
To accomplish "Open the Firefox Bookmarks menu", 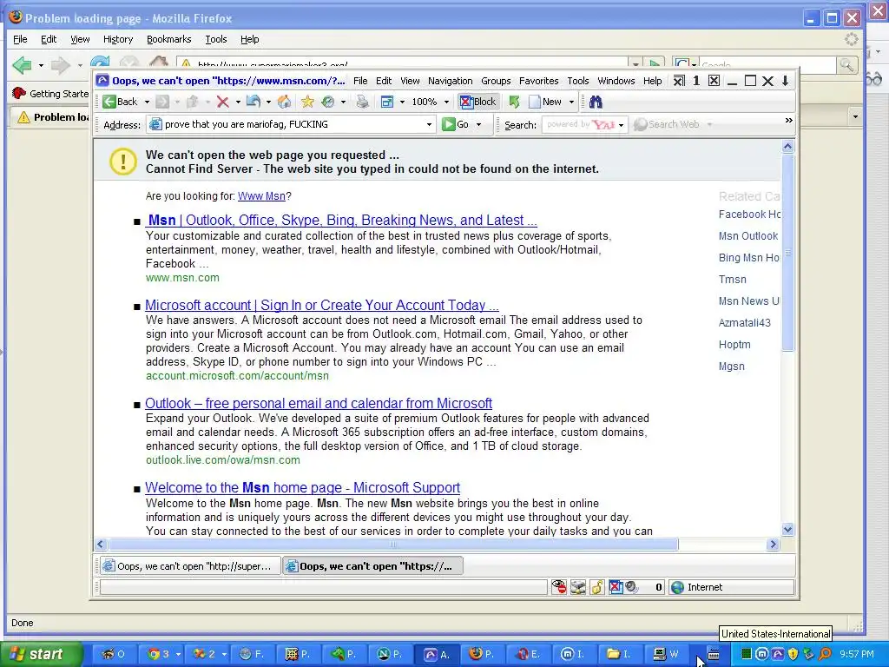I will pyautogui.click(x=169, y=39).
